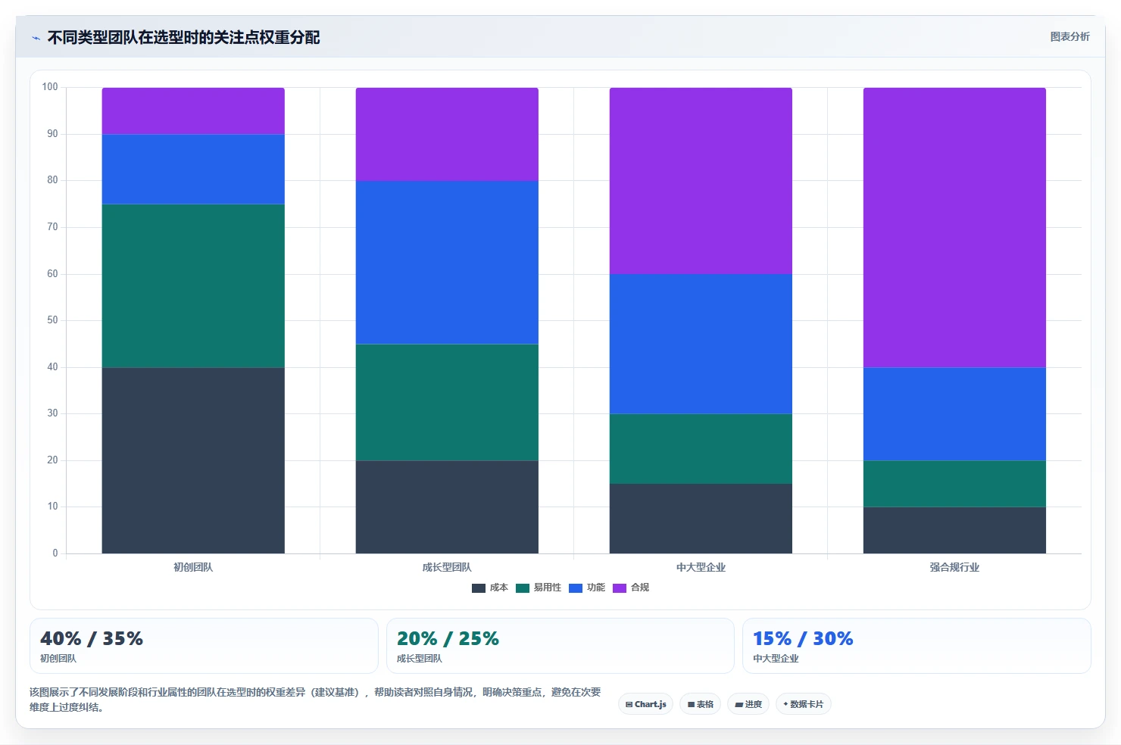Click the 初创团队 x-axis label

(x=193, y=567)
